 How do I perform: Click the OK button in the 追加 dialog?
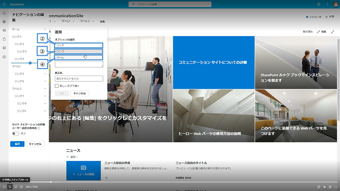(62, 93)
